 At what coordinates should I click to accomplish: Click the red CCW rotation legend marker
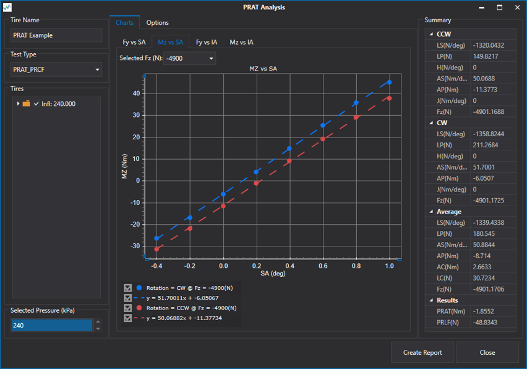pos(139,308)
